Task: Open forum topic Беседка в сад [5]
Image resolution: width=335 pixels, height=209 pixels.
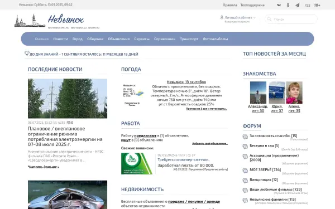Action: click(265, 145)
